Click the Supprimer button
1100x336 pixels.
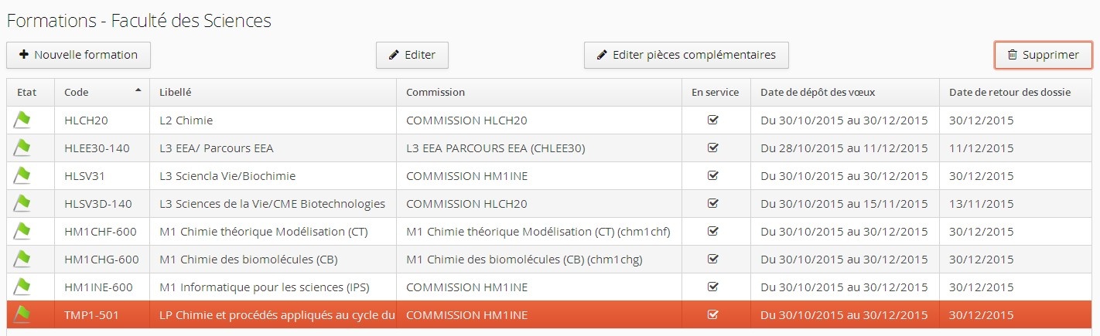click(x=1043, y=55)
